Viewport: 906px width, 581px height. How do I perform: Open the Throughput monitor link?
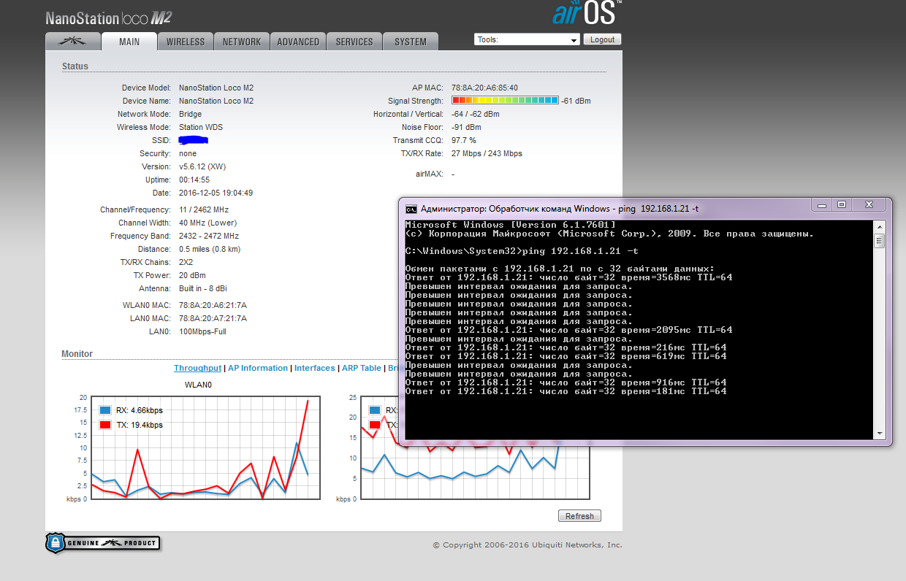pos(197,368)
